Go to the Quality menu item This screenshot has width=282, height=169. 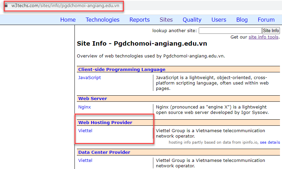192,20
